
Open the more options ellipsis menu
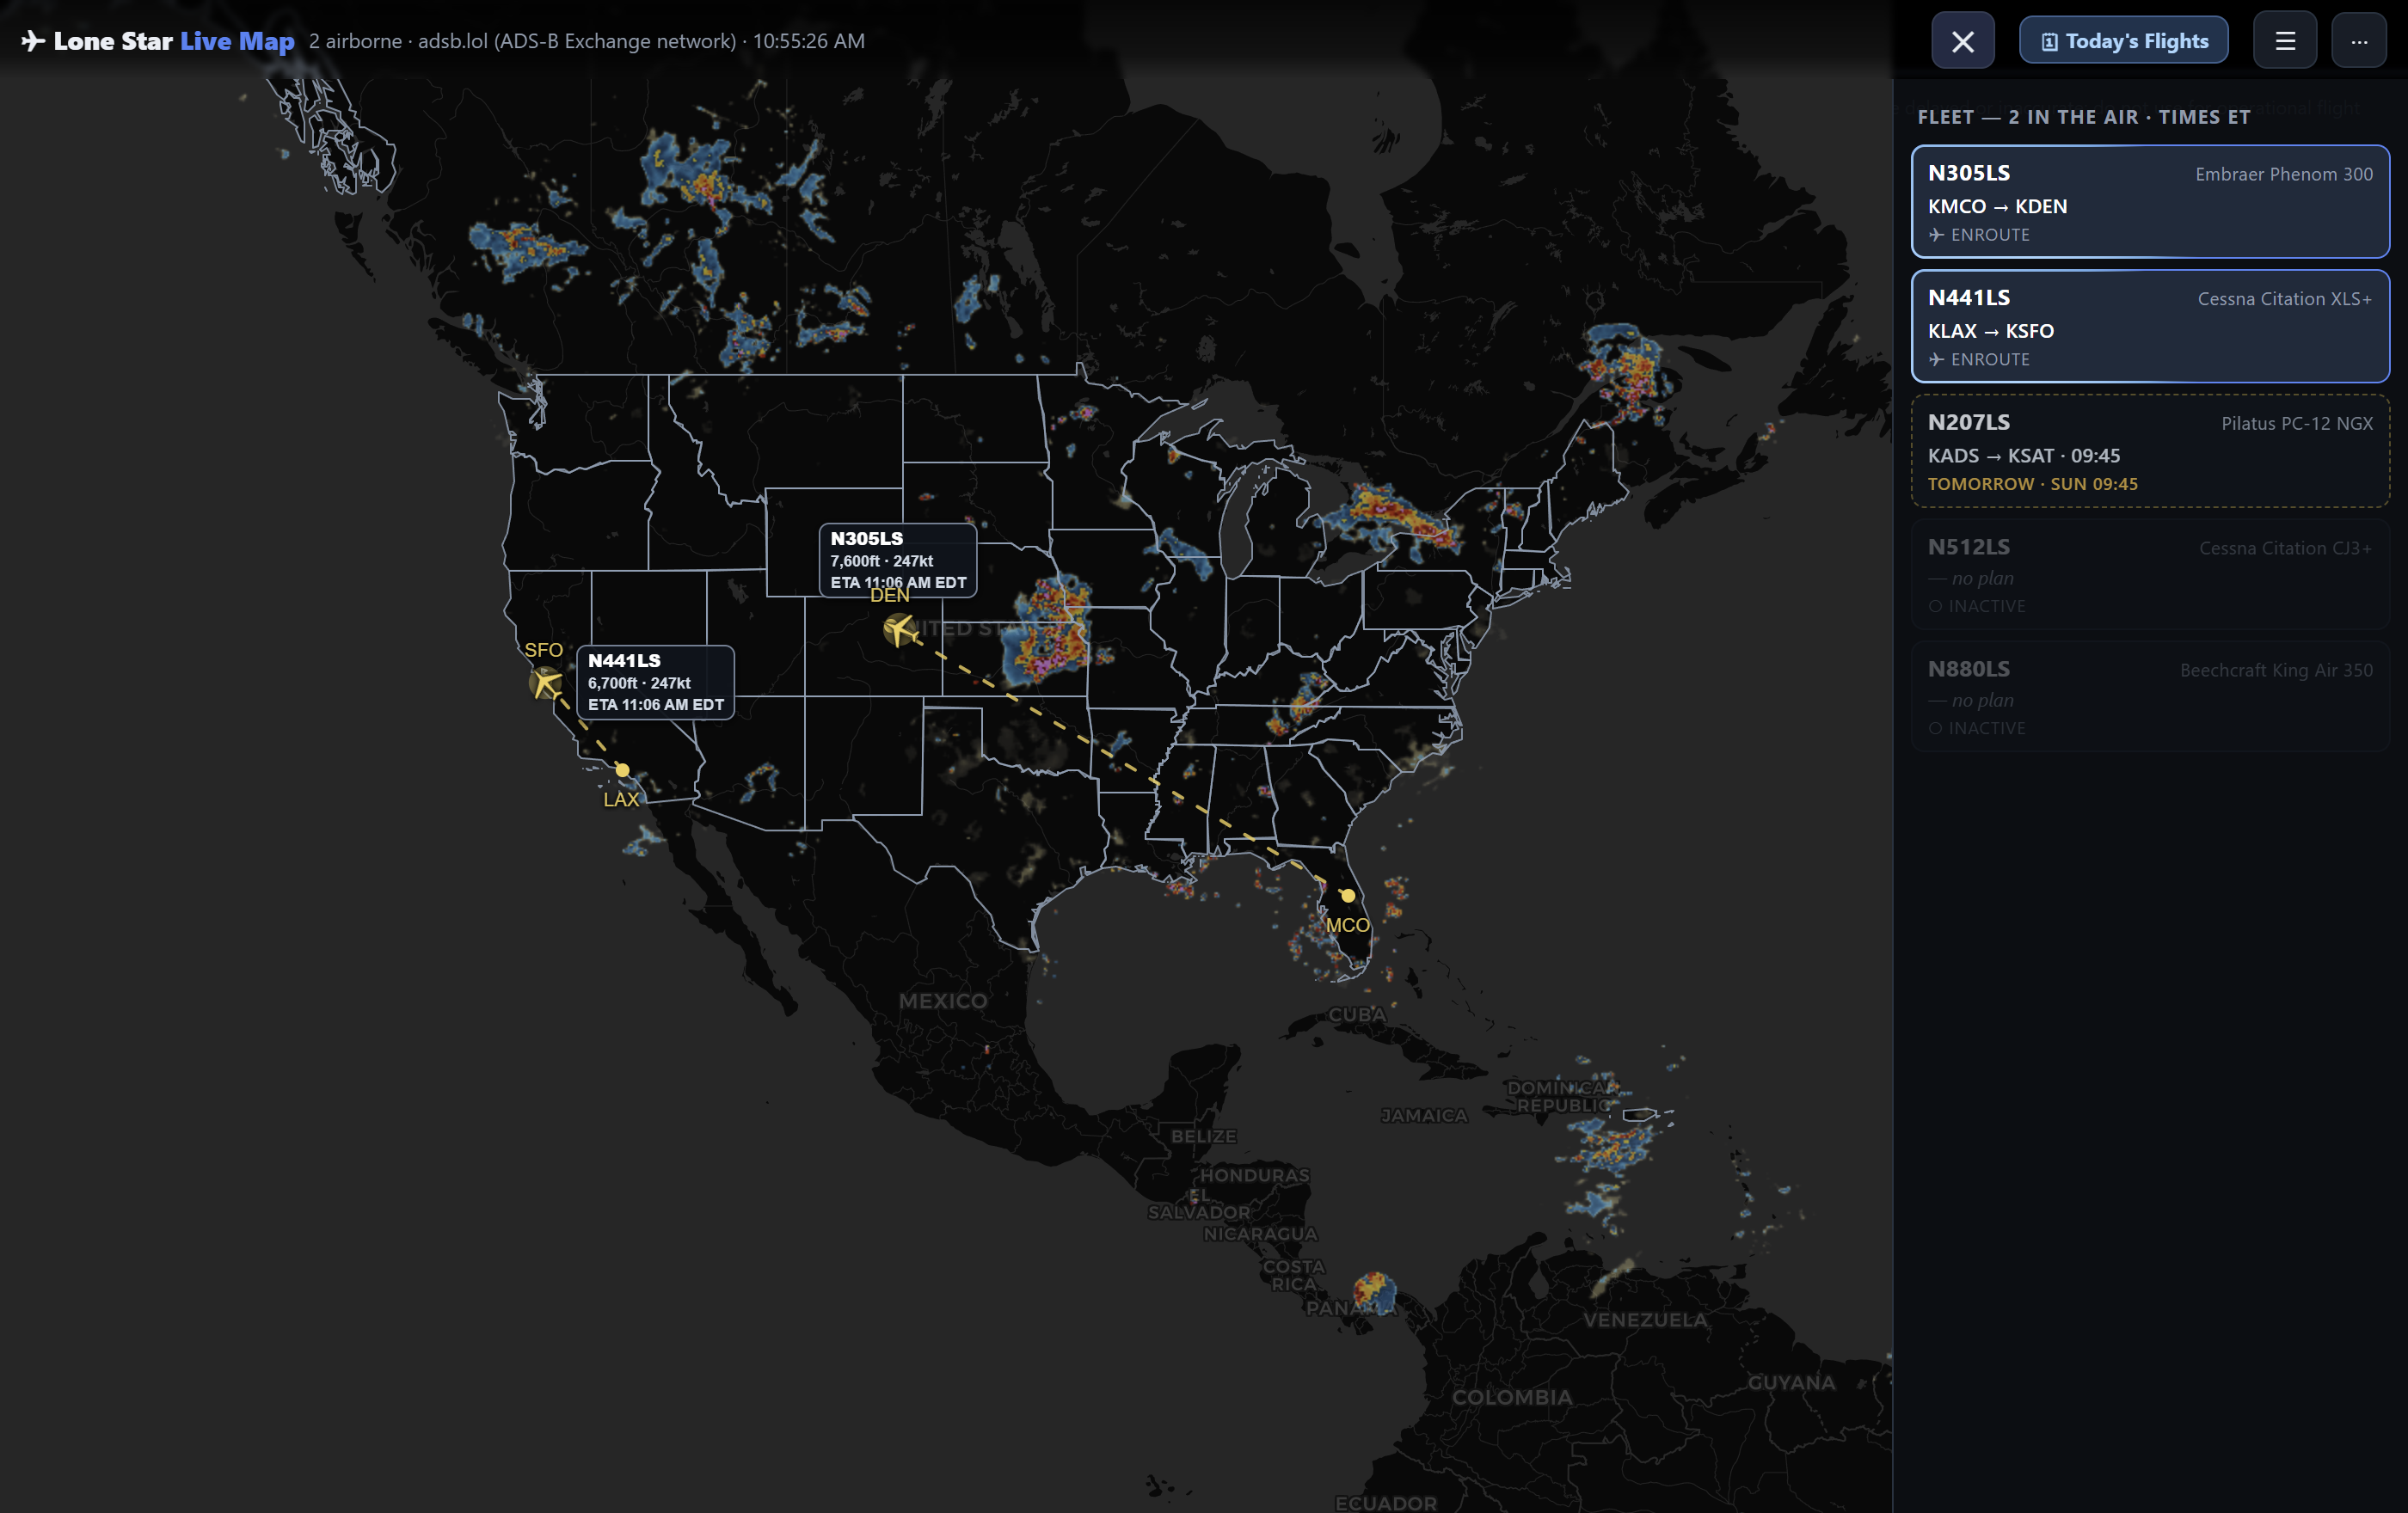(x=2358, y=41)
